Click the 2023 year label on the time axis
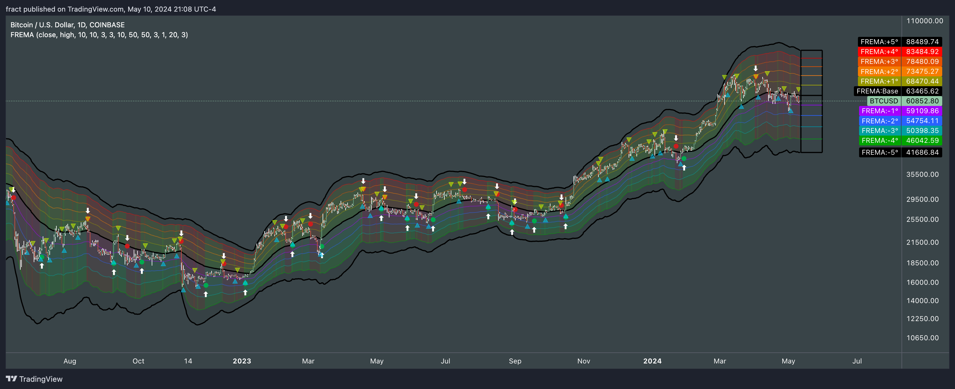The width and height of the screenshot is (955, 389). click(242, 361)
